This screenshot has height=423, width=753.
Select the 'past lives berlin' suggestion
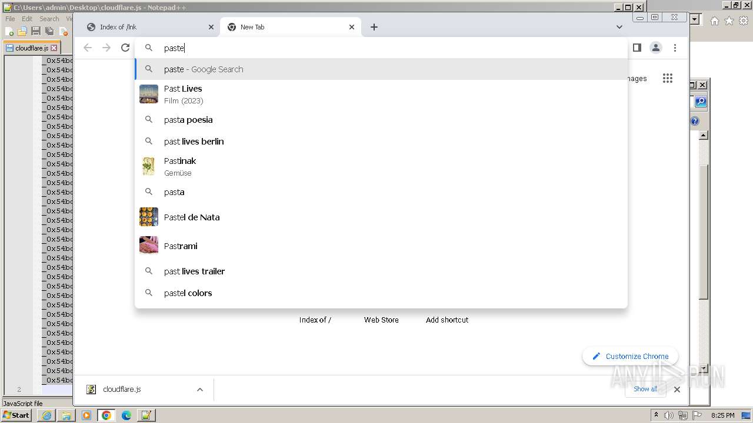381,142
